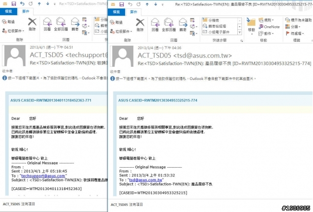Open 垃圾郵件 dropdown in right window

(x=121, y=32)
